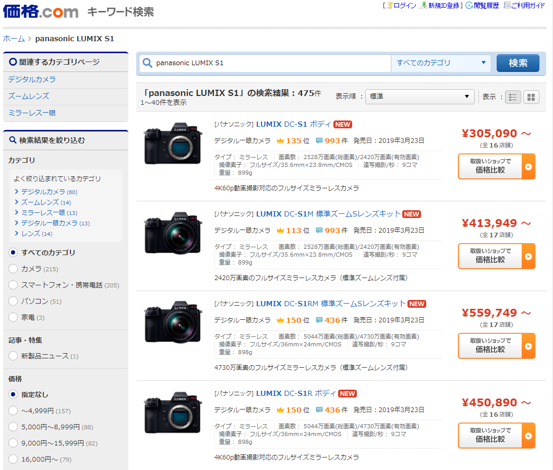Open ミラーレス一眼 related category page
Viewport: 553px width, 470px height.
click(32, 113)
